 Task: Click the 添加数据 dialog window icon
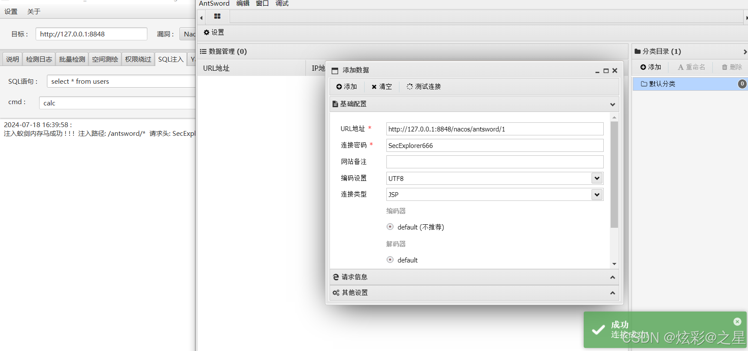[x=335, y=71]
